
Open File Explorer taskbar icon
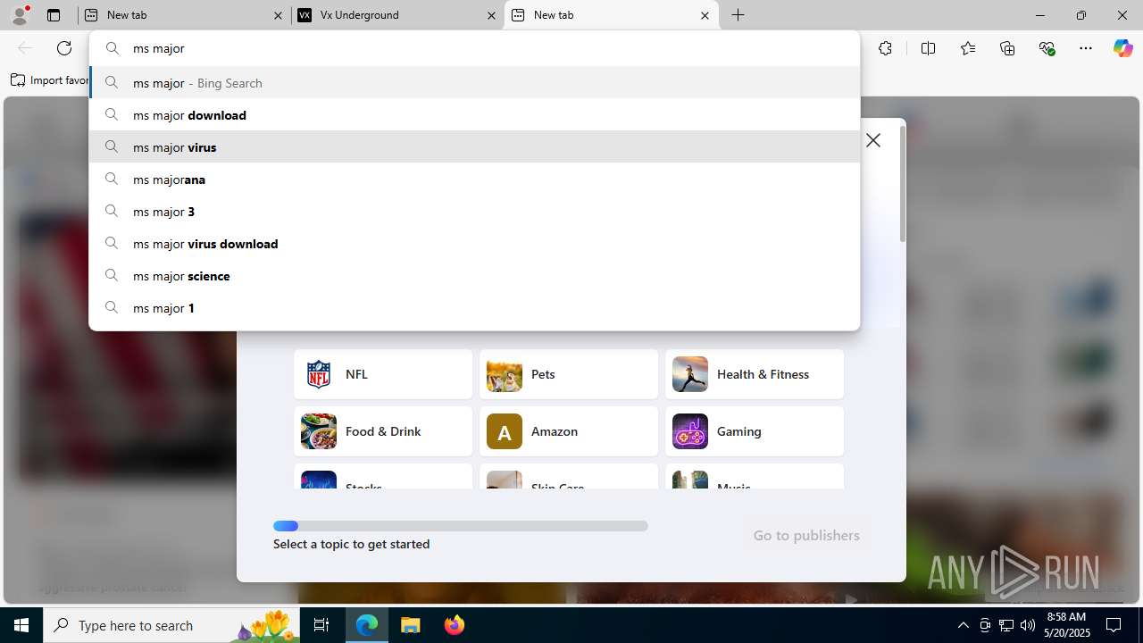411,625
